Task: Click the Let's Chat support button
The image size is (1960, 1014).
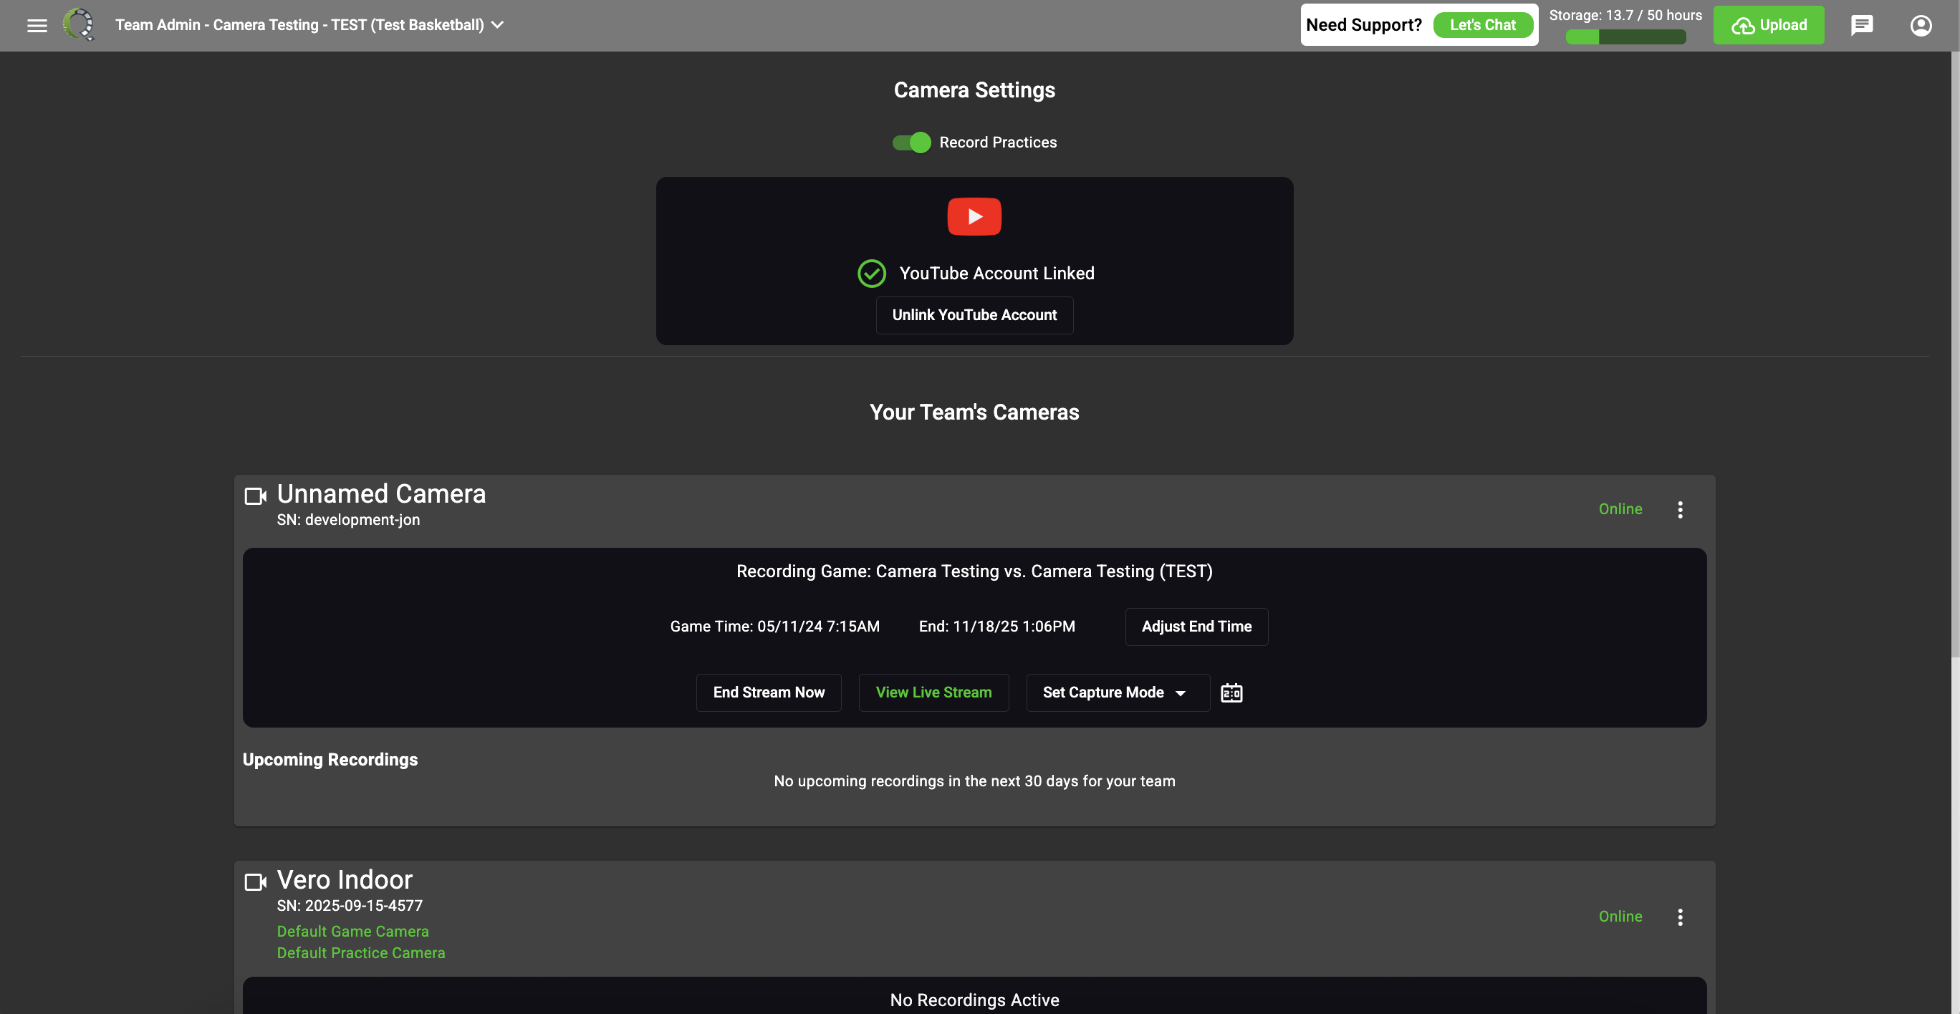Action: [1482, 25]
